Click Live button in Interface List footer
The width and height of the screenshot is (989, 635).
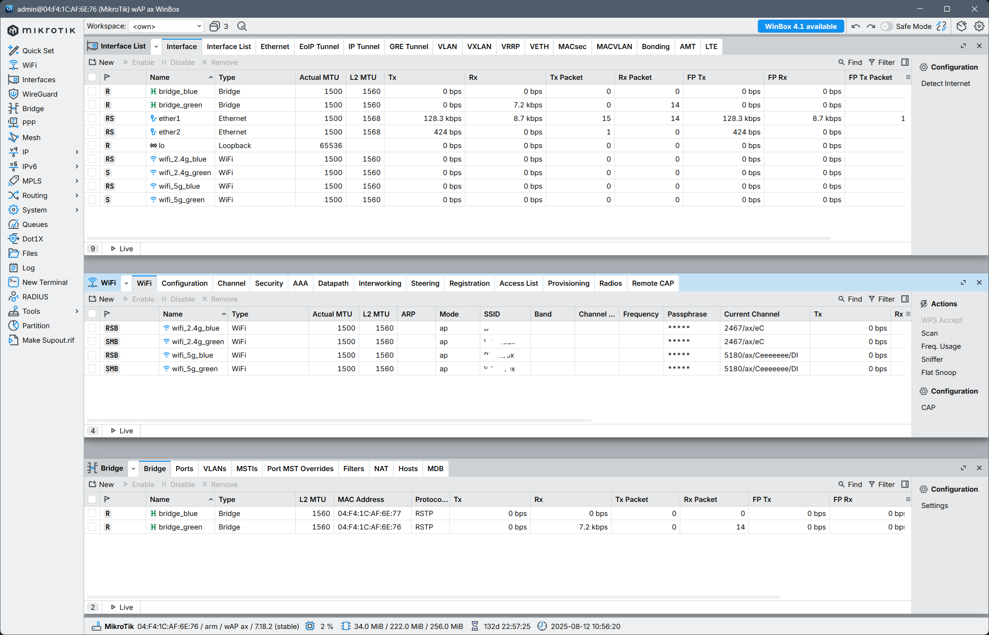coord(122,248)
